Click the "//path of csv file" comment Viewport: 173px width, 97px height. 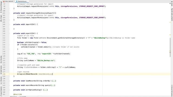pos(25,36)
